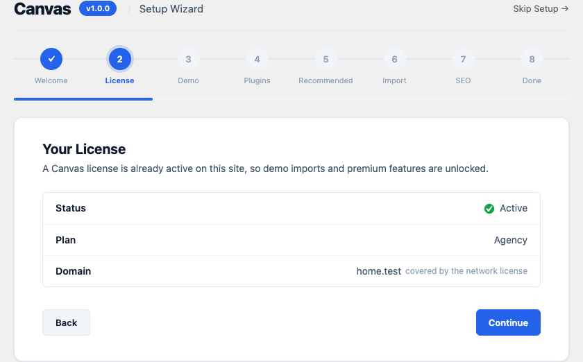583x362 pixels.
Task: Click the License step label
Action: pyautogui.click(x=119, y=80)
